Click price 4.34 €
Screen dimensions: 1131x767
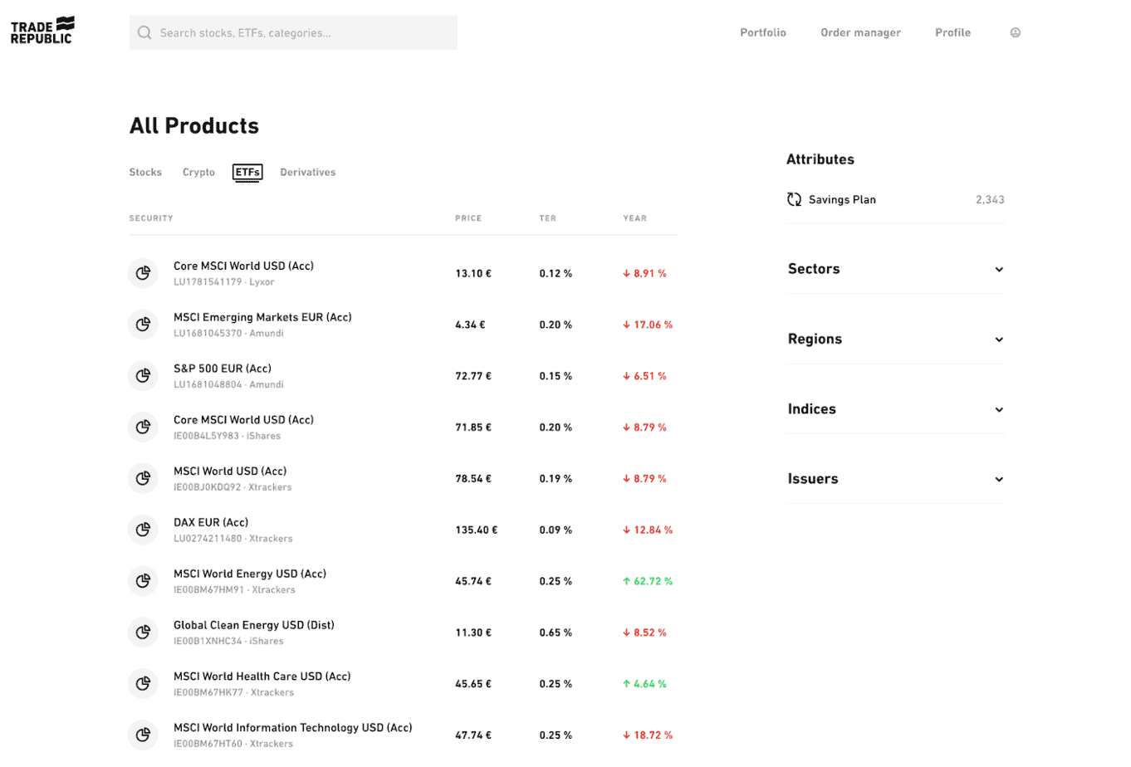(470, 325)
